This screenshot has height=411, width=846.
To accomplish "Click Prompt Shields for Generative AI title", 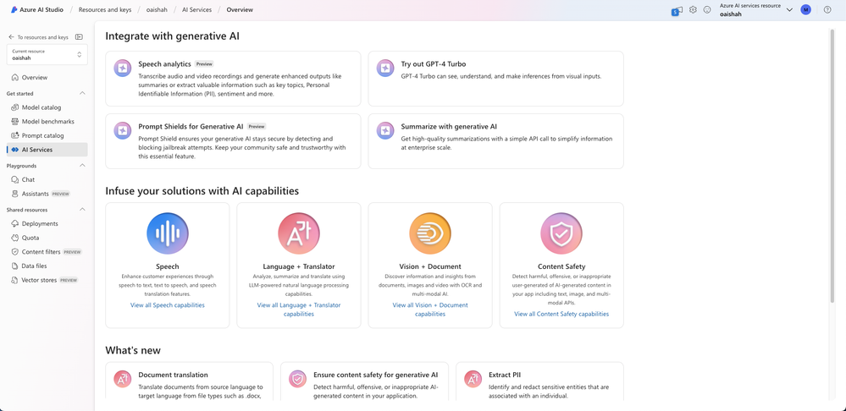I will tap(191, 127).
